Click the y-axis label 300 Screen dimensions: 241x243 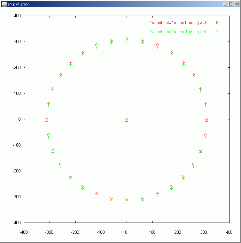pos(17,42)
